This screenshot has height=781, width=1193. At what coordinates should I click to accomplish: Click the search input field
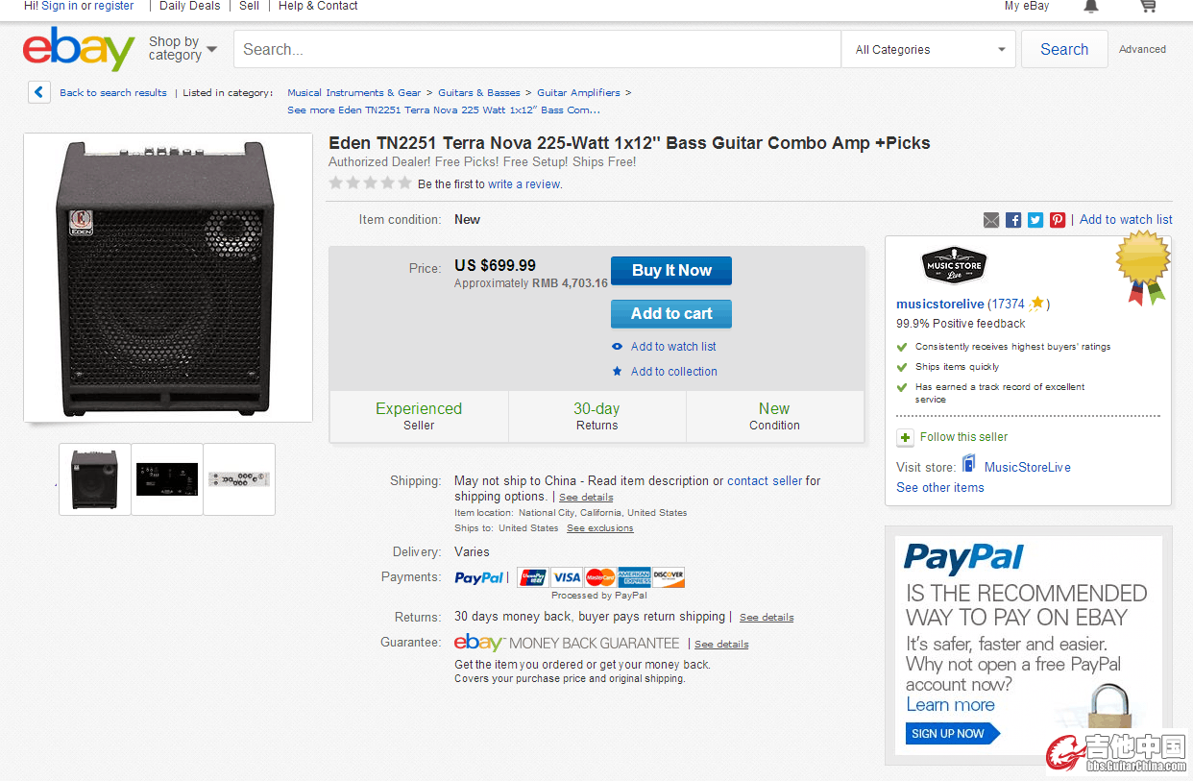point(538,50)
